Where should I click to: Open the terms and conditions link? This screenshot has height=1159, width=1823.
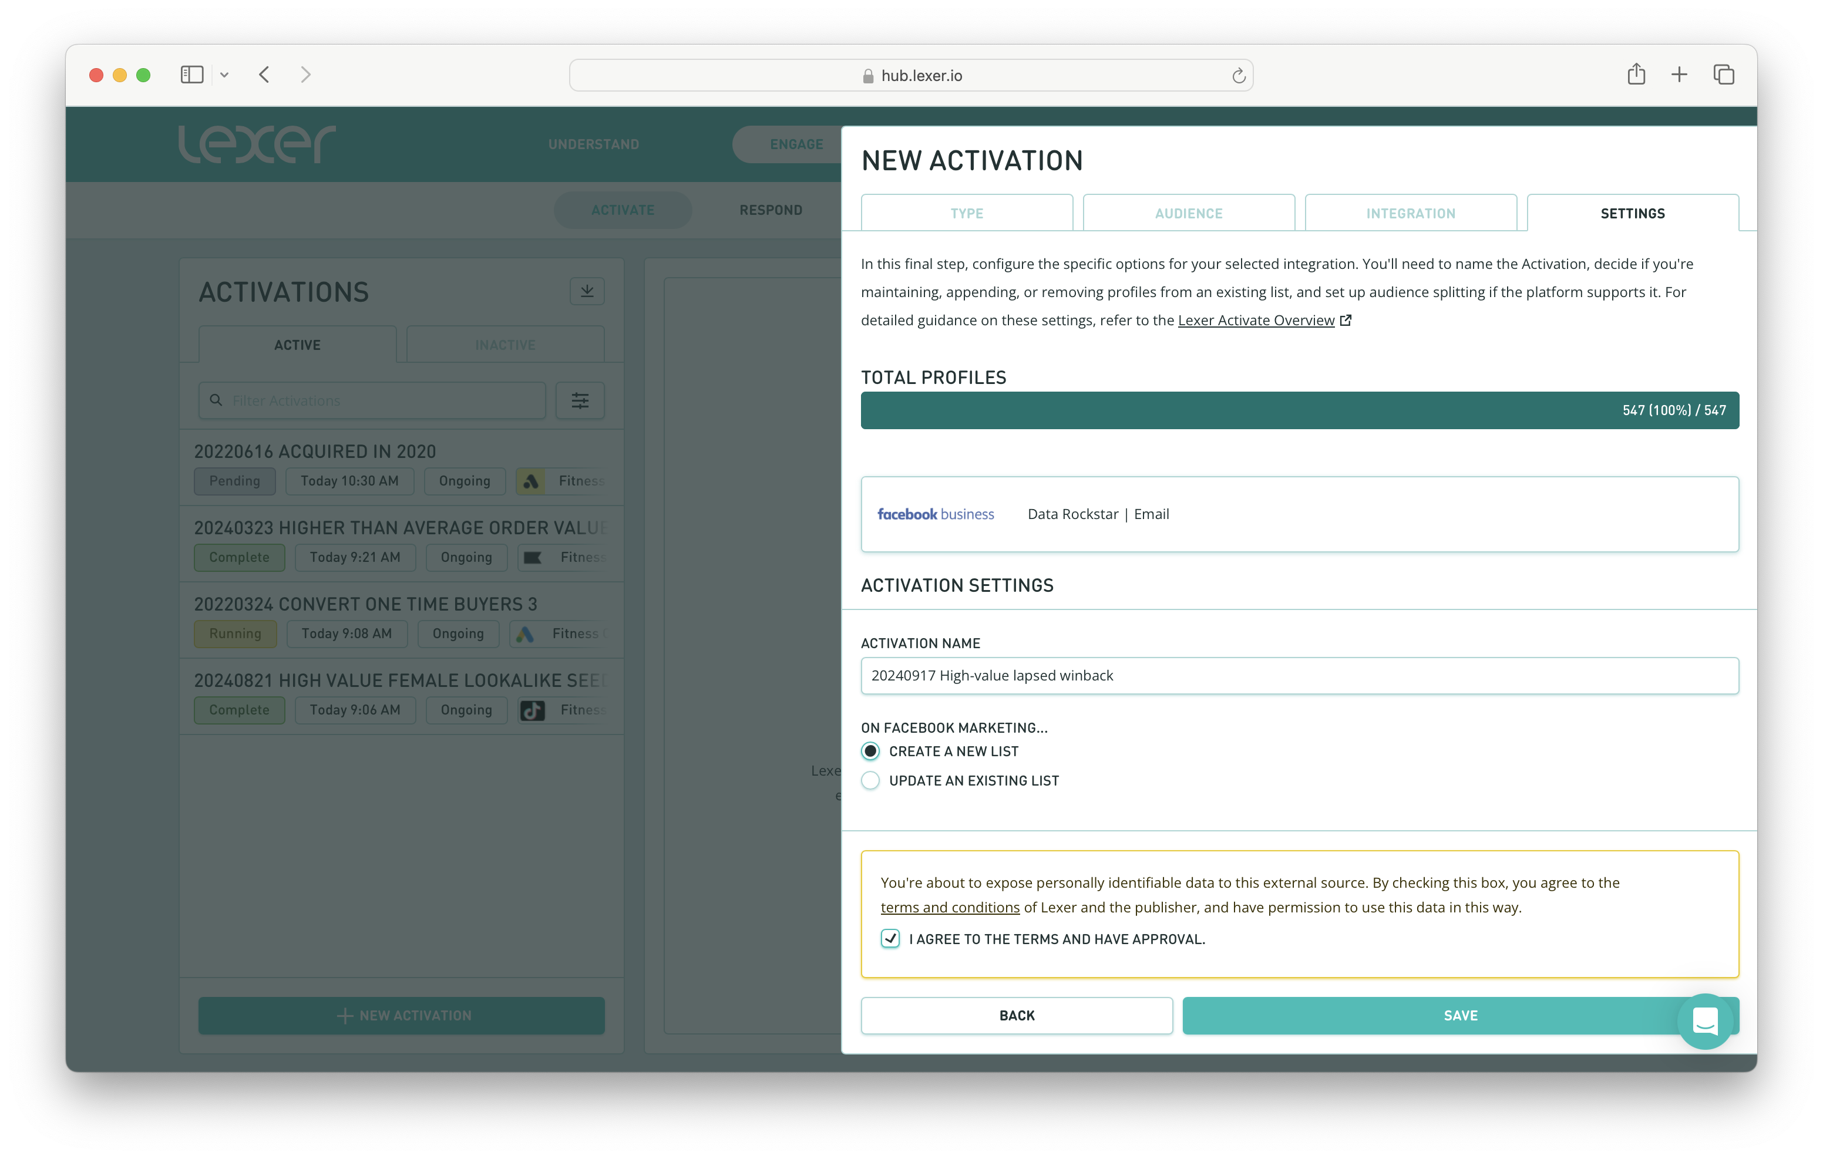(x=950, y=907)
